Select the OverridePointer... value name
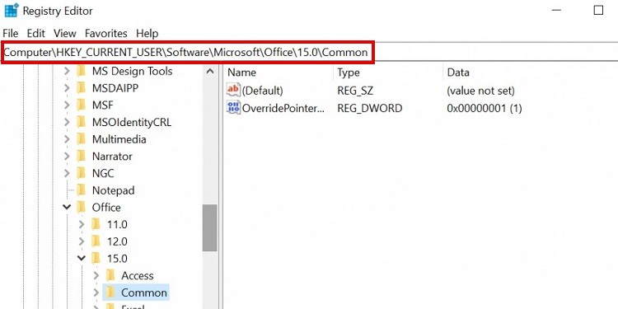618x309 pixels. pyautogui.click(x=283, y=108)
